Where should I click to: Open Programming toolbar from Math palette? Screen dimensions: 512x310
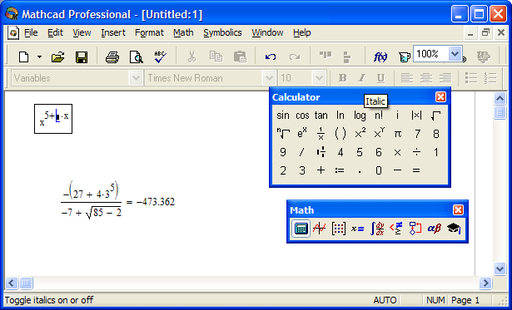415,229
